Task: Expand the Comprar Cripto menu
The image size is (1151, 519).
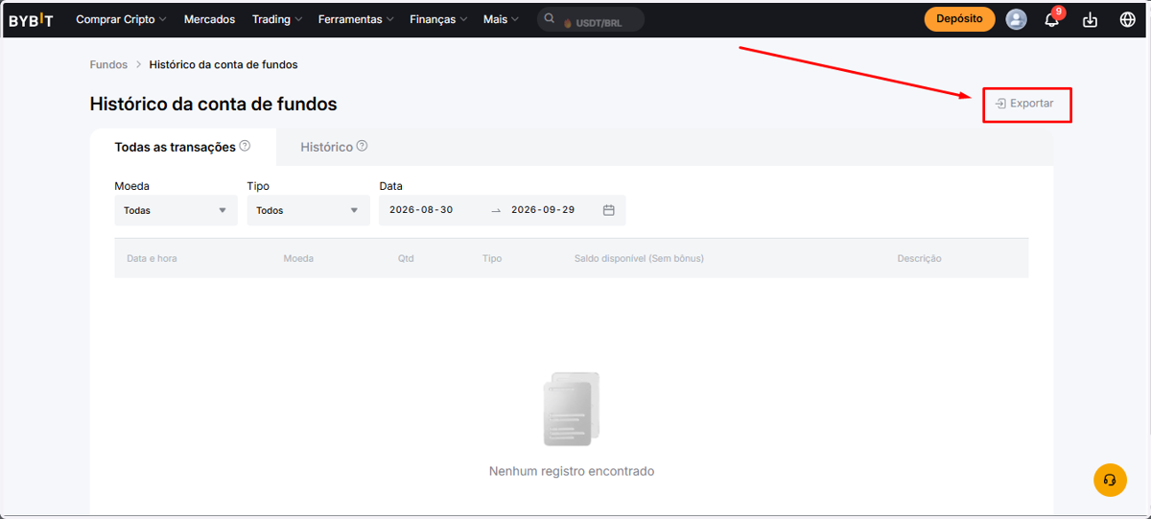Action: tap(121, 19)
